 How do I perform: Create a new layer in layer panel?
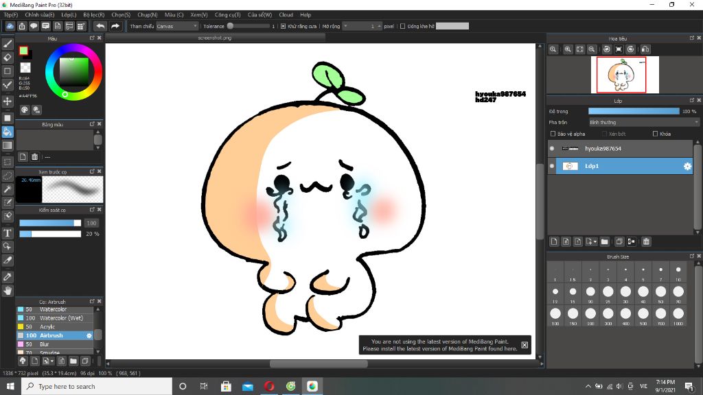554,241
